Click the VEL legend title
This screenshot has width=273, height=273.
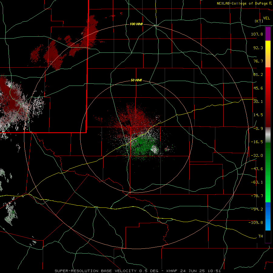click(266, 18)
